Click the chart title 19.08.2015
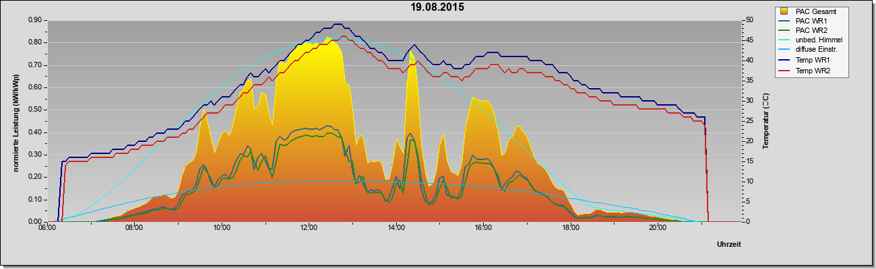This screenshot has height=269, width=876. [x=437, y=7]
